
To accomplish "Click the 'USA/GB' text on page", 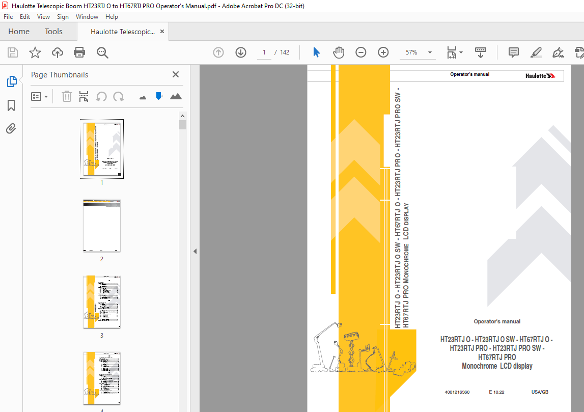I will tap(540, 392).
